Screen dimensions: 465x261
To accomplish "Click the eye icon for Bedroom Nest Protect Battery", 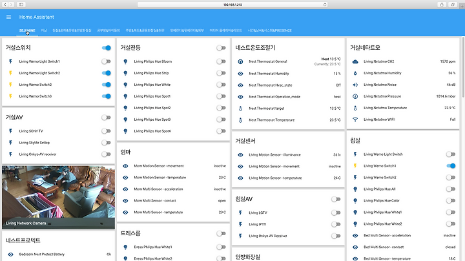I will click(x=10, y=255).
